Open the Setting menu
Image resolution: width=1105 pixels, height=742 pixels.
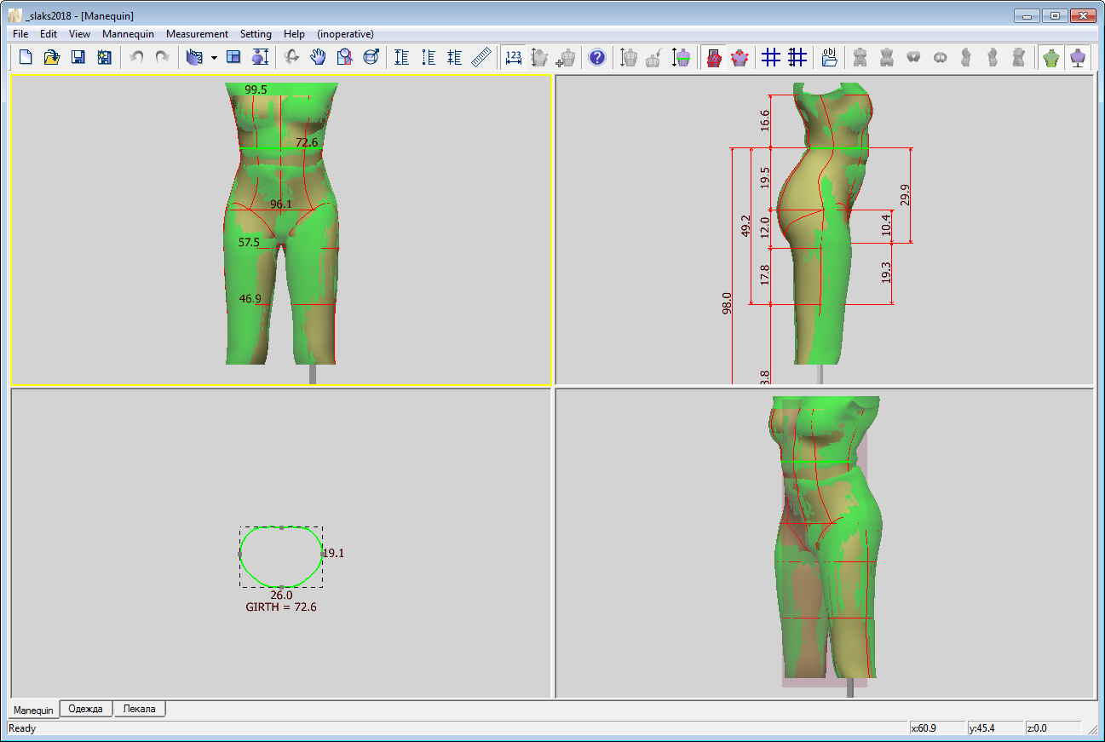[x=256, y=34]
